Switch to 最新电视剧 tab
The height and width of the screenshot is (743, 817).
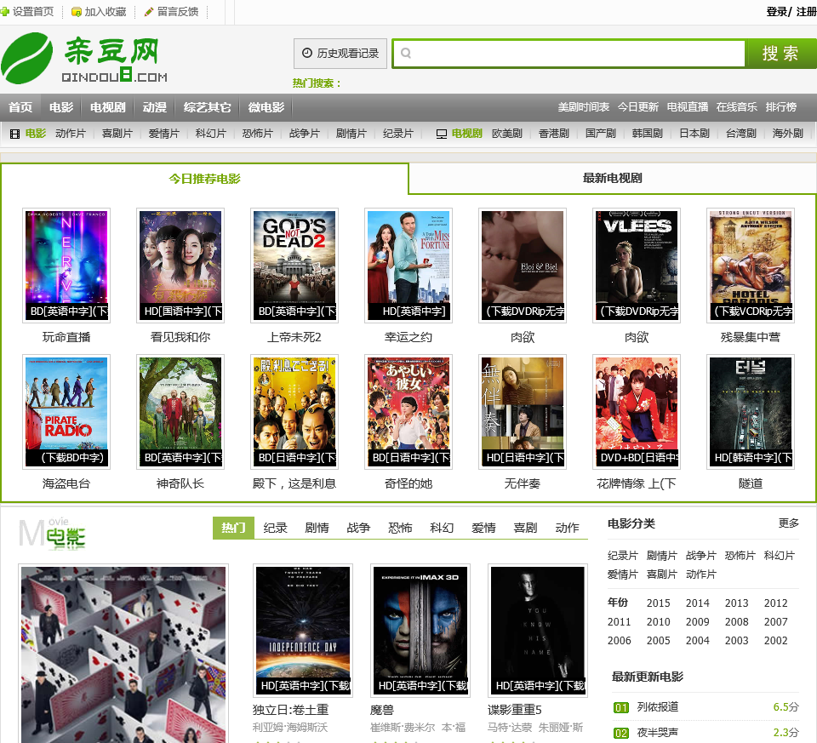coord(612,178)
